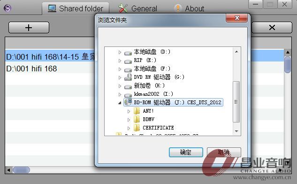297x184 pixels.
Task: Expand the ANY! folder node
Action: click(x=129, y=111)
